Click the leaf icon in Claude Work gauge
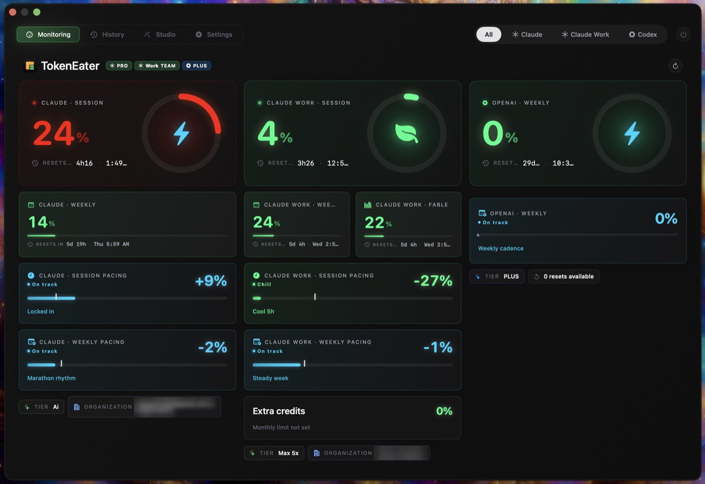Viewport: 705px width, 484px height. pyautogui.click(x=406, y=133)
